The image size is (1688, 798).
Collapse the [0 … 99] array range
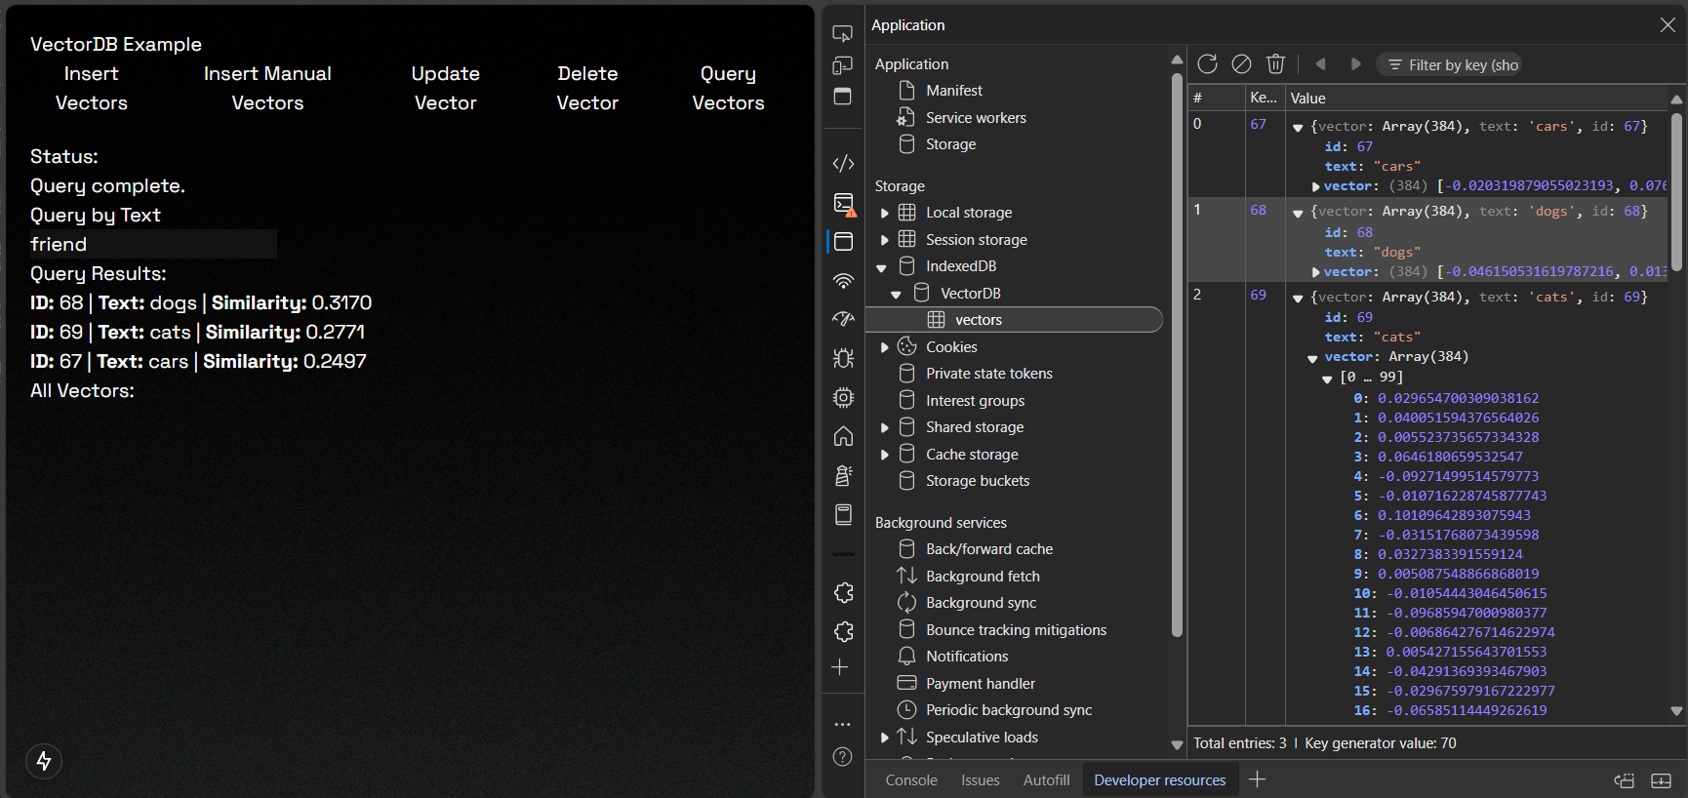[x=1327, y=379]
